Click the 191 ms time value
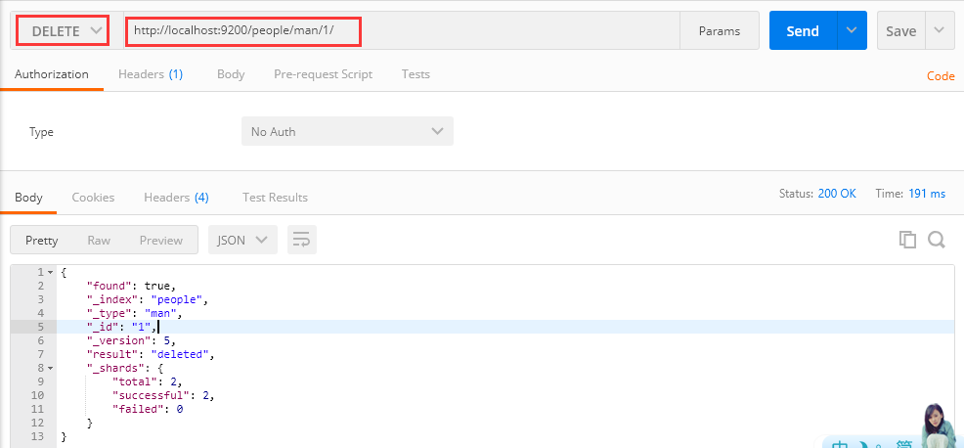This screenshot has width=964, height=448. [927, 194]
